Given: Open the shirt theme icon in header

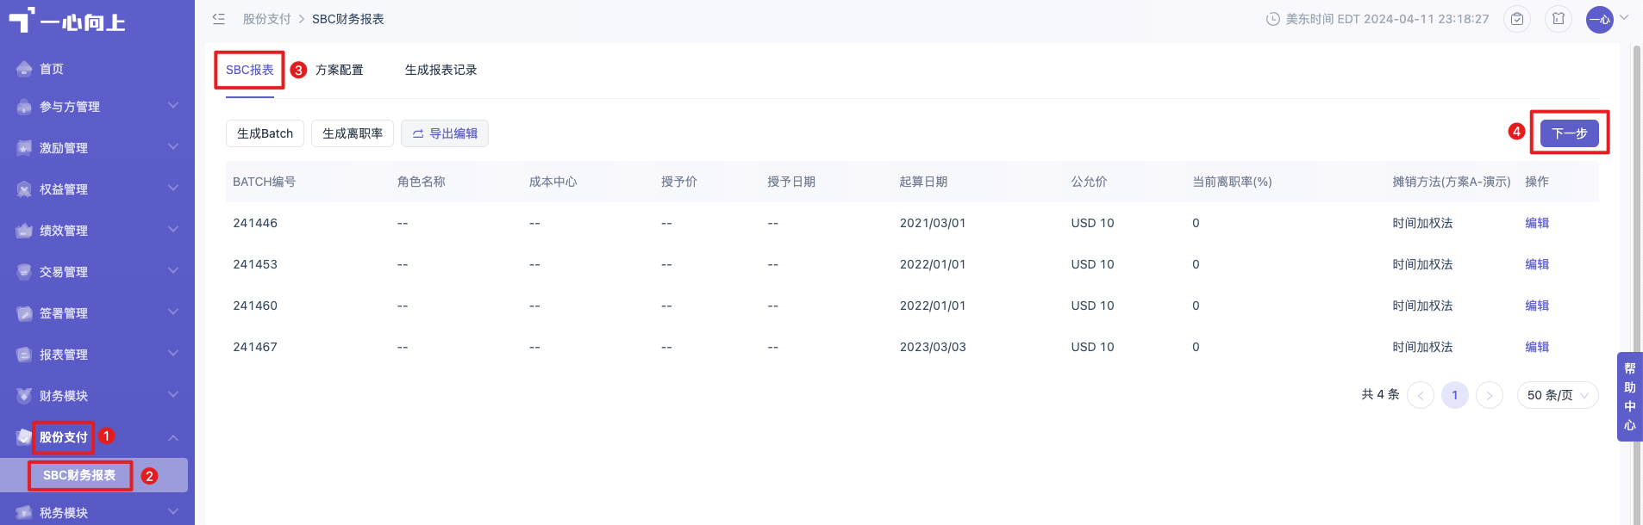Looking at the screenshot, I should (x=1559, y=19).
